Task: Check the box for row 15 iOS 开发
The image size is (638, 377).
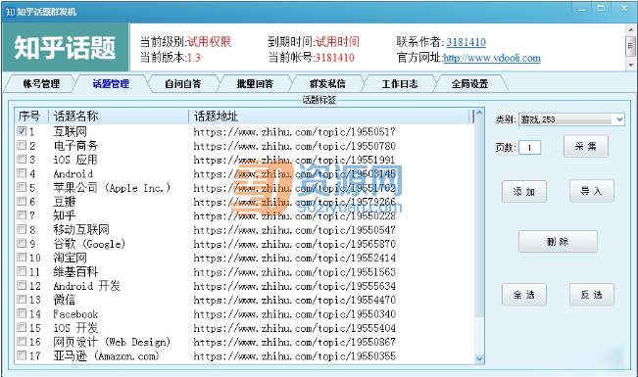Action: coord(22,328)
